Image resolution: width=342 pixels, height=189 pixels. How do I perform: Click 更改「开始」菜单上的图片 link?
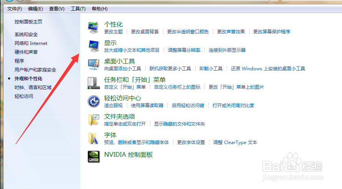pyautogui.click(x=236, y=87)
